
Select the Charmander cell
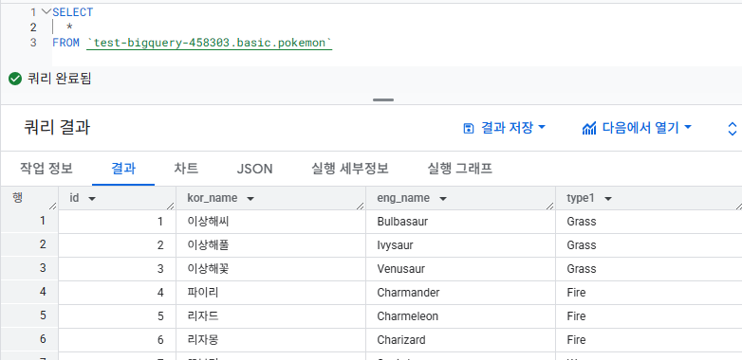(x=460, y=293)
